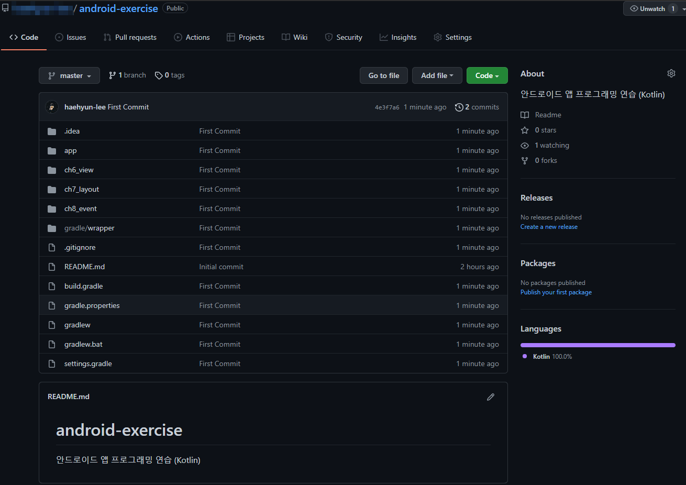Click the branch icon next to 1 branch
Viewport: 686px width, 485px height.
(x=113, y=75)
